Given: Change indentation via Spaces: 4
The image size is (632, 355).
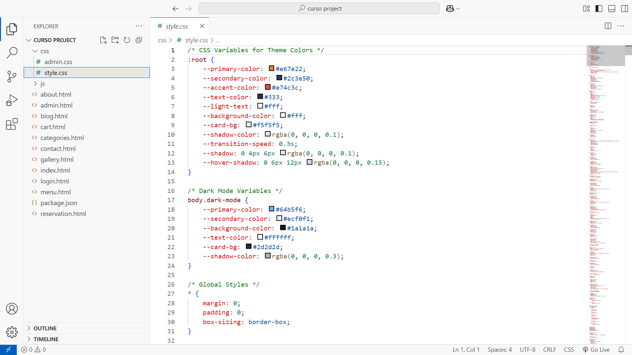Looking at the screenshot, I should [500, 350].
